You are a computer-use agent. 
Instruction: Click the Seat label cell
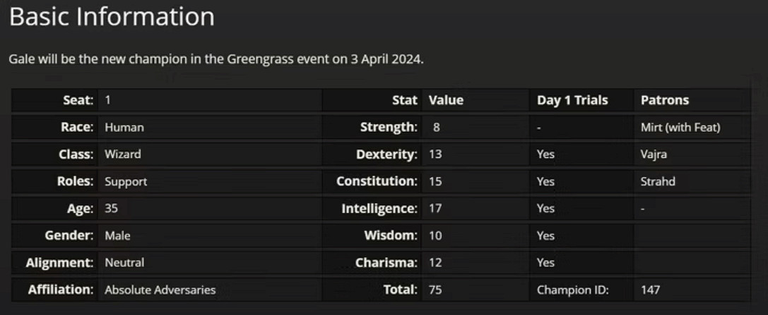tap(78, 100)
